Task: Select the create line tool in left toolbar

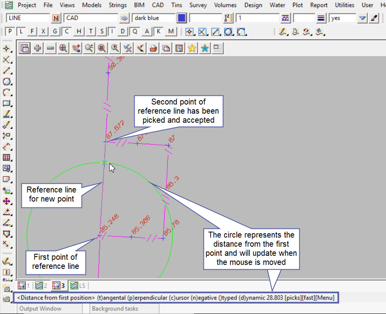Action: (x=6, y=71)
